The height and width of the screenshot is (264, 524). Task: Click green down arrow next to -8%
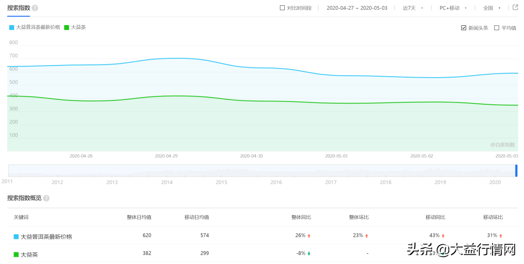pyautogui.click(x=309, y=254)
